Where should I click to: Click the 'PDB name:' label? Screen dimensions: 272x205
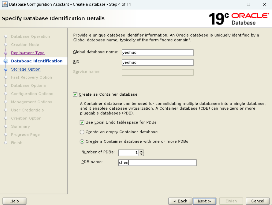[92, 162]
